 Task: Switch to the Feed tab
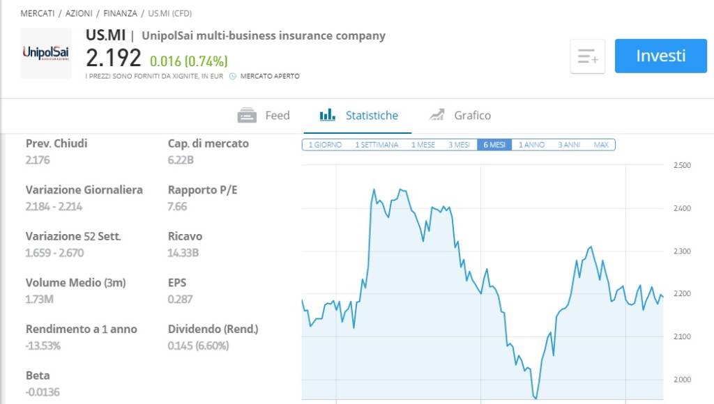tap(264, 115)
